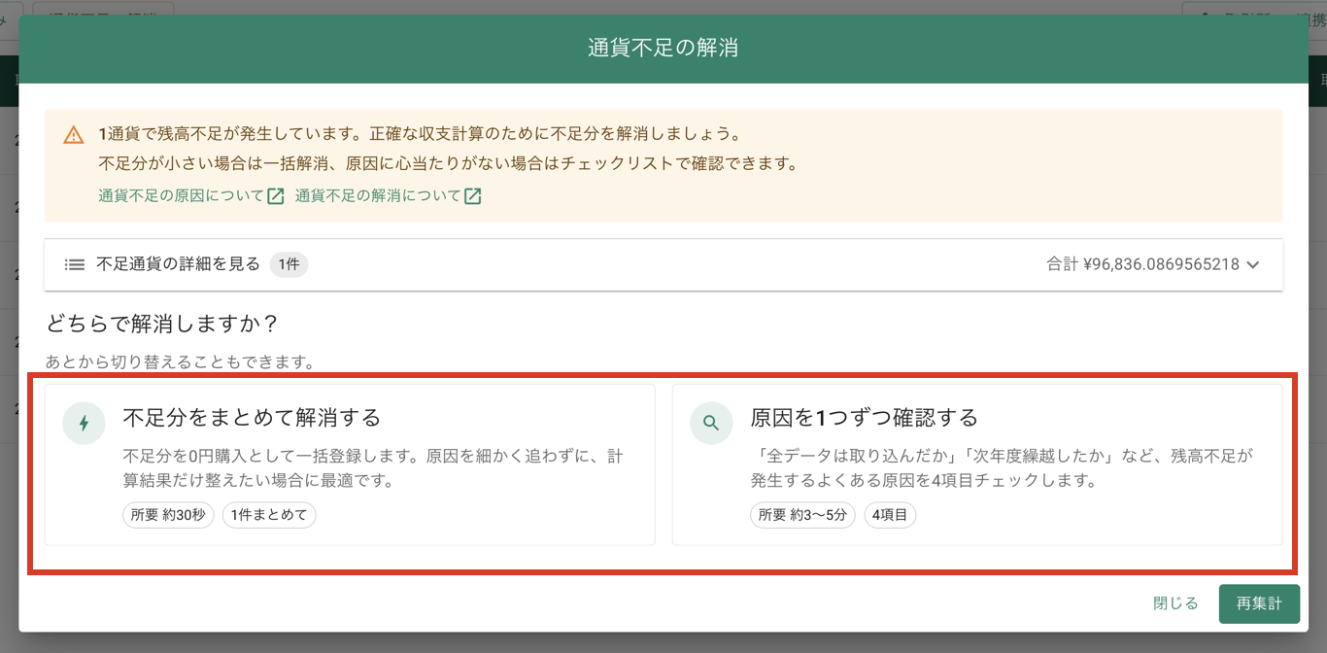Click the heading どちらで解消しますか？
Screen dimensions: 1327x653
(162, 324)
